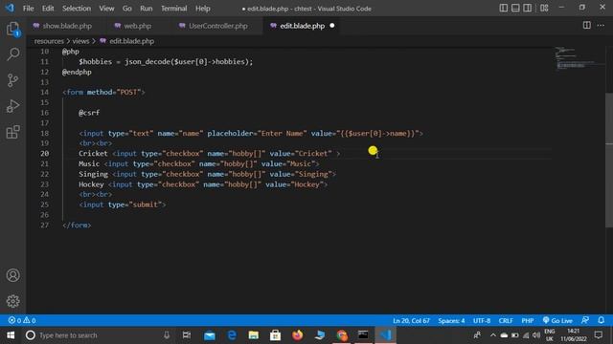Screen dimensions: 613x344
Task: Open Manage gear settings icon
Action: click(x=12, y=301)
